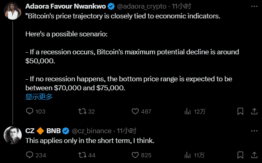Viewport: 262px width, 163px height.
Task: View analytics icon showing 11万 views
Action: point(187,155)
